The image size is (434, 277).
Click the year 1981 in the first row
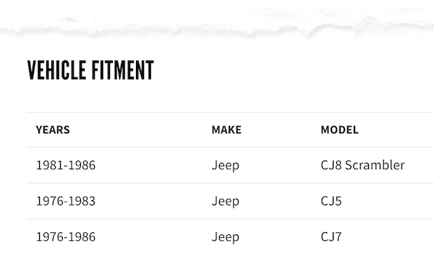50,165
